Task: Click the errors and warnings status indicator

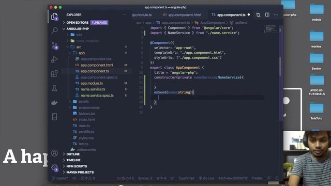Action: 88,178
